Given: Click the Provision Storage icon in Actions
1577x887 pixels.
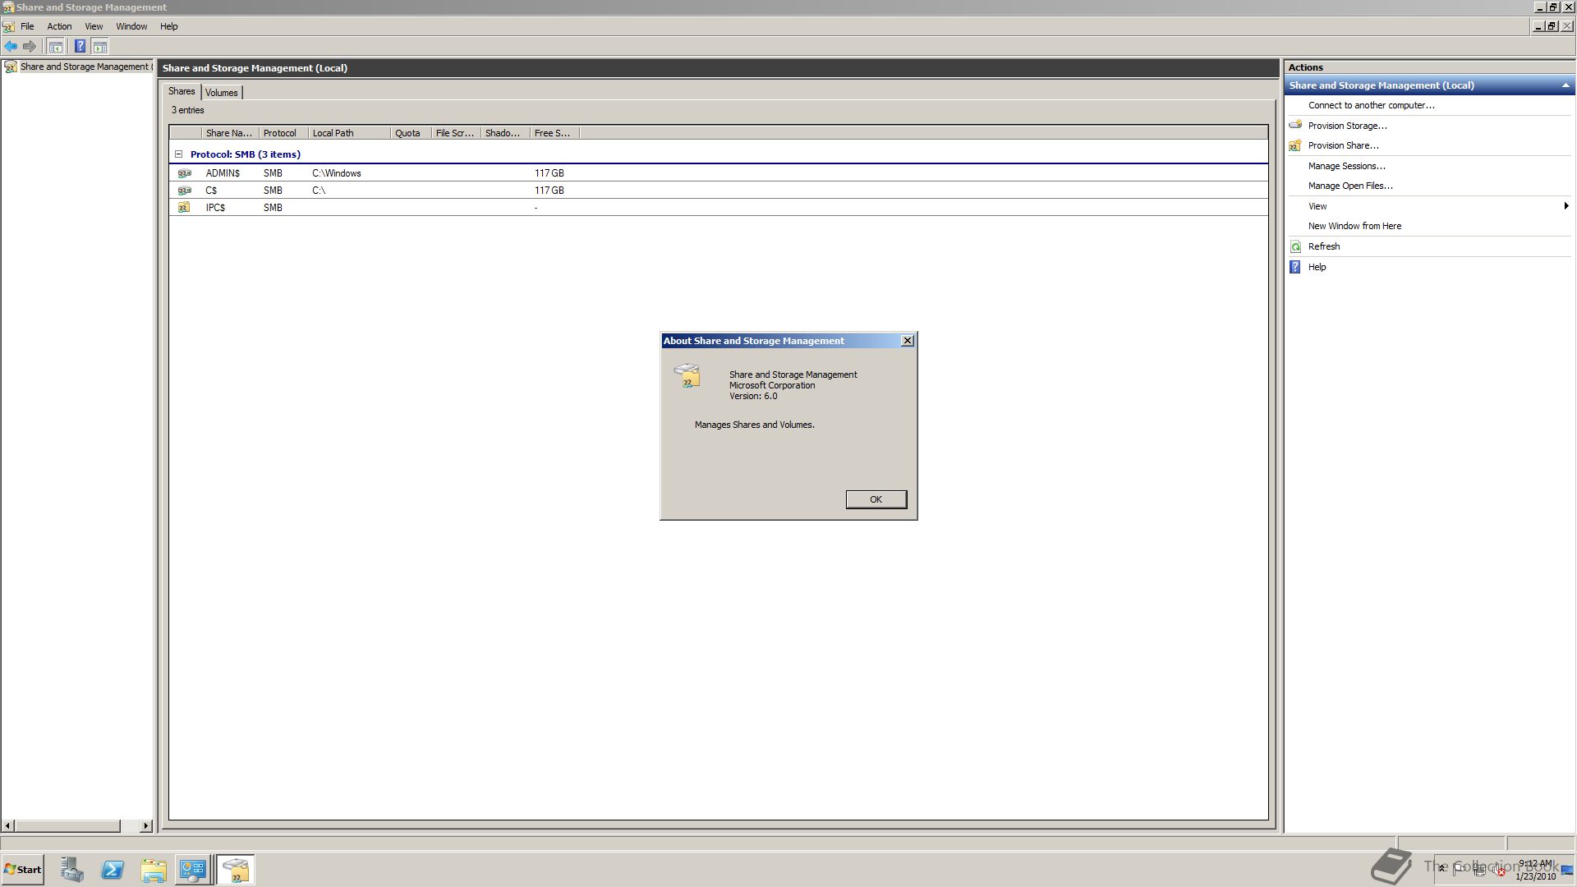Looking at the screenshot, I should [1295, 126].
